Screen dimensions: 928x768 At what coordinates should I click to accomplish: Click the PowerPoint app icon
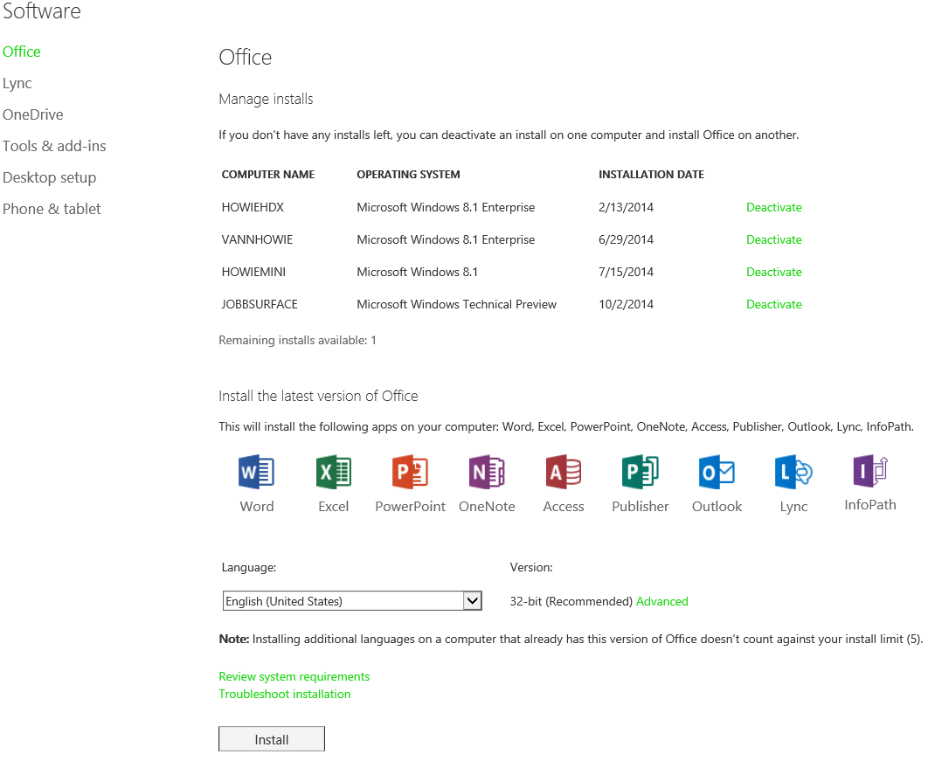click(x=410, y=473)
